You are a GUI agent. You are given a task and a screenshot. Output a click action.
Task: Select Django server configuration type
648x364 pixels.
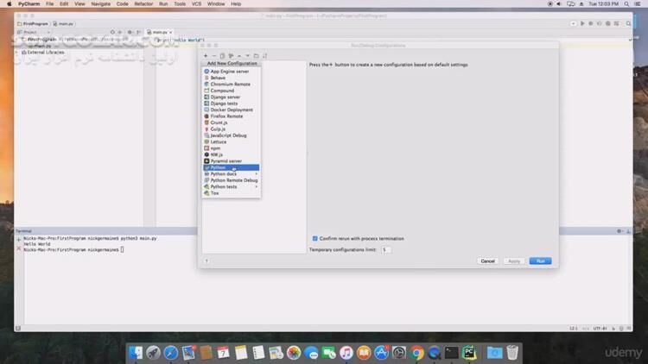coord(226,97)
